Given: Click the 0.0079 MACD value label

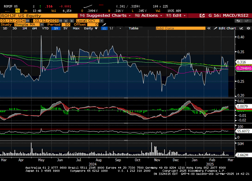Looking at the screenshot, I should point(243,107).
